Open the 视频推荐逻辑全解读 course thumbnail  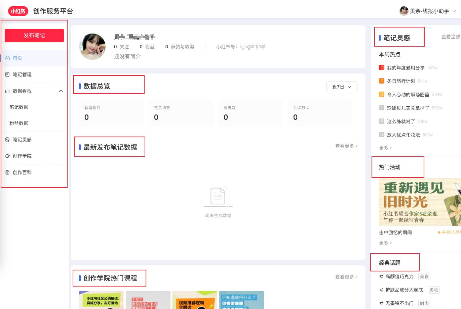195,300
